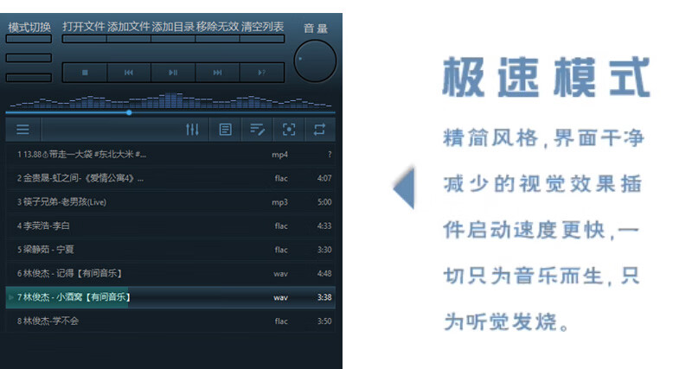Skip to the next track

217,73
